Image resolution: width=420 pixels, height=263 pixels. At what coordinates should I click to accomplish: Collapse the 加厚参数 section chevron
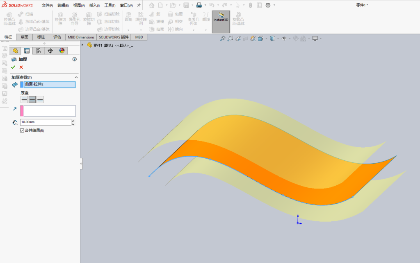[76, 77]
